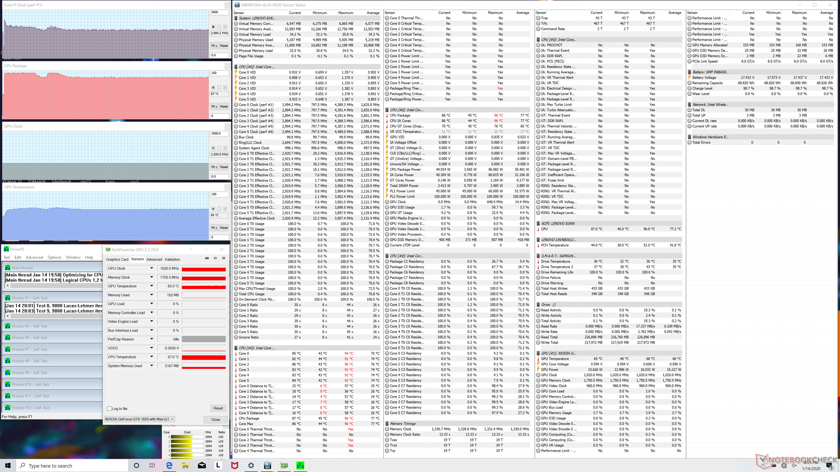Open Memory Clock sensor dropdown in GPU-Z

(x=152, y=277)
